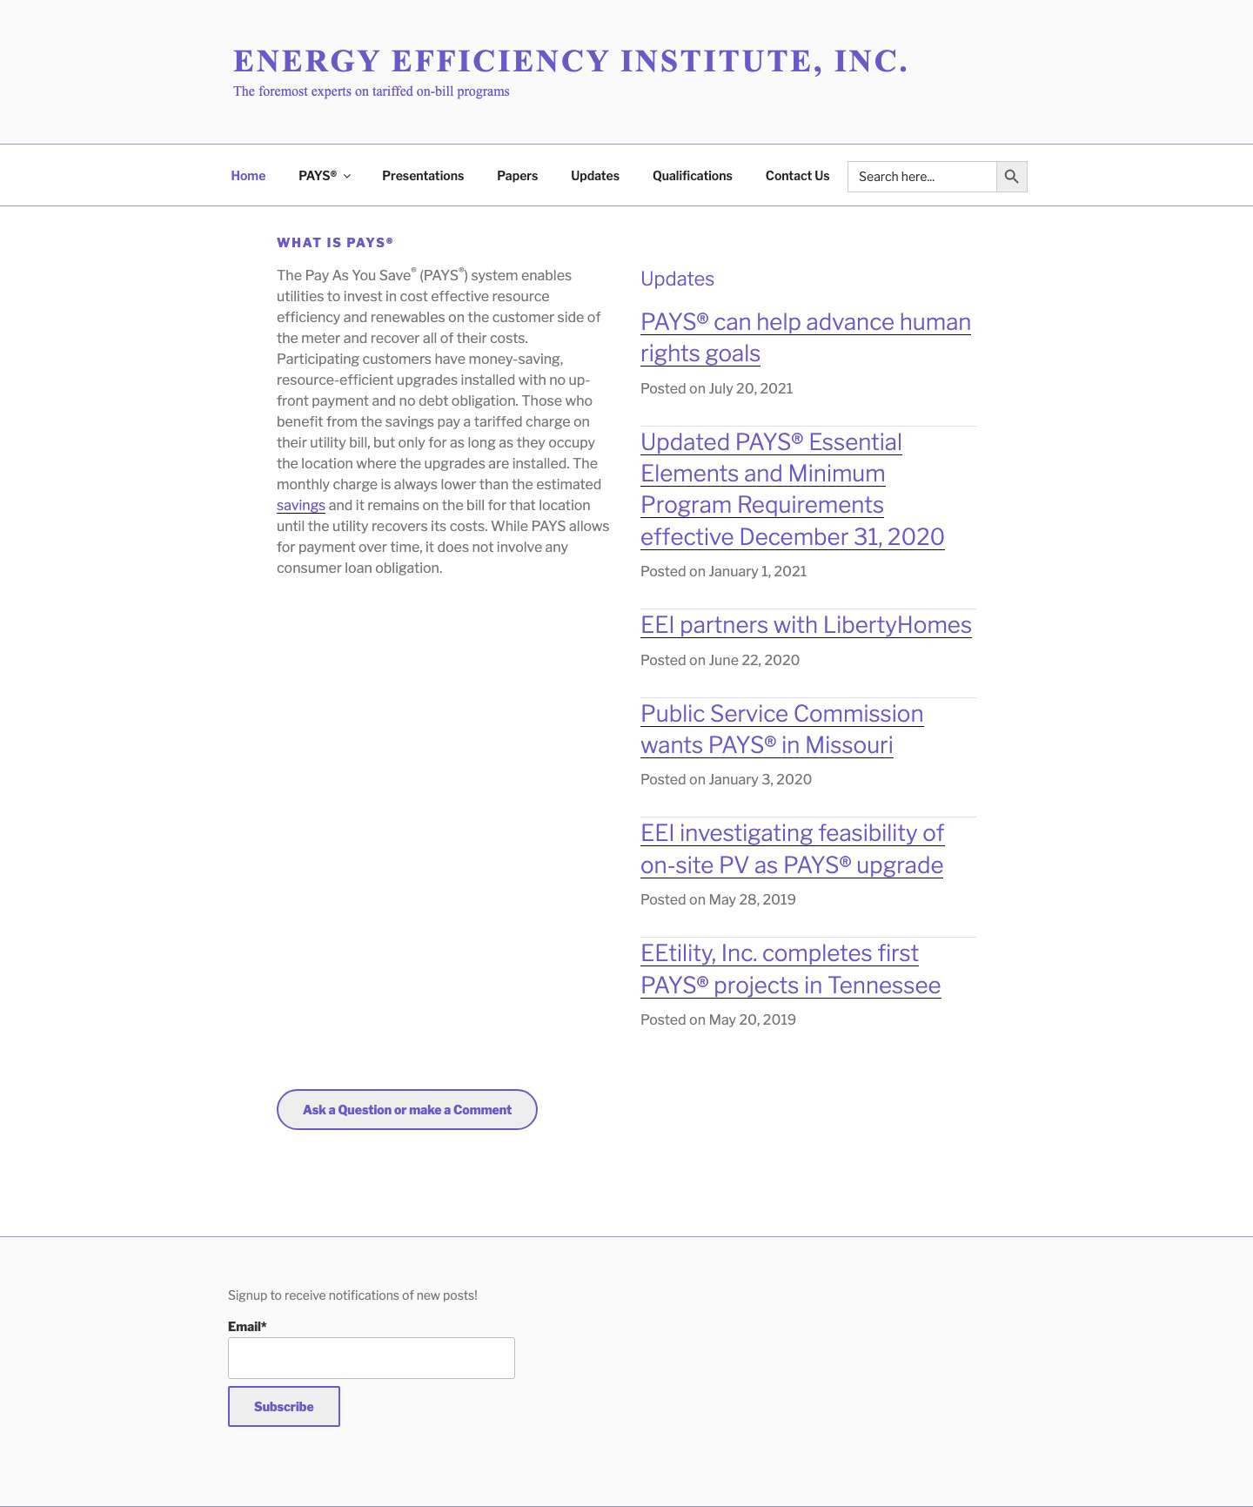Open the Contact Us menu item

tap(797, 176)
